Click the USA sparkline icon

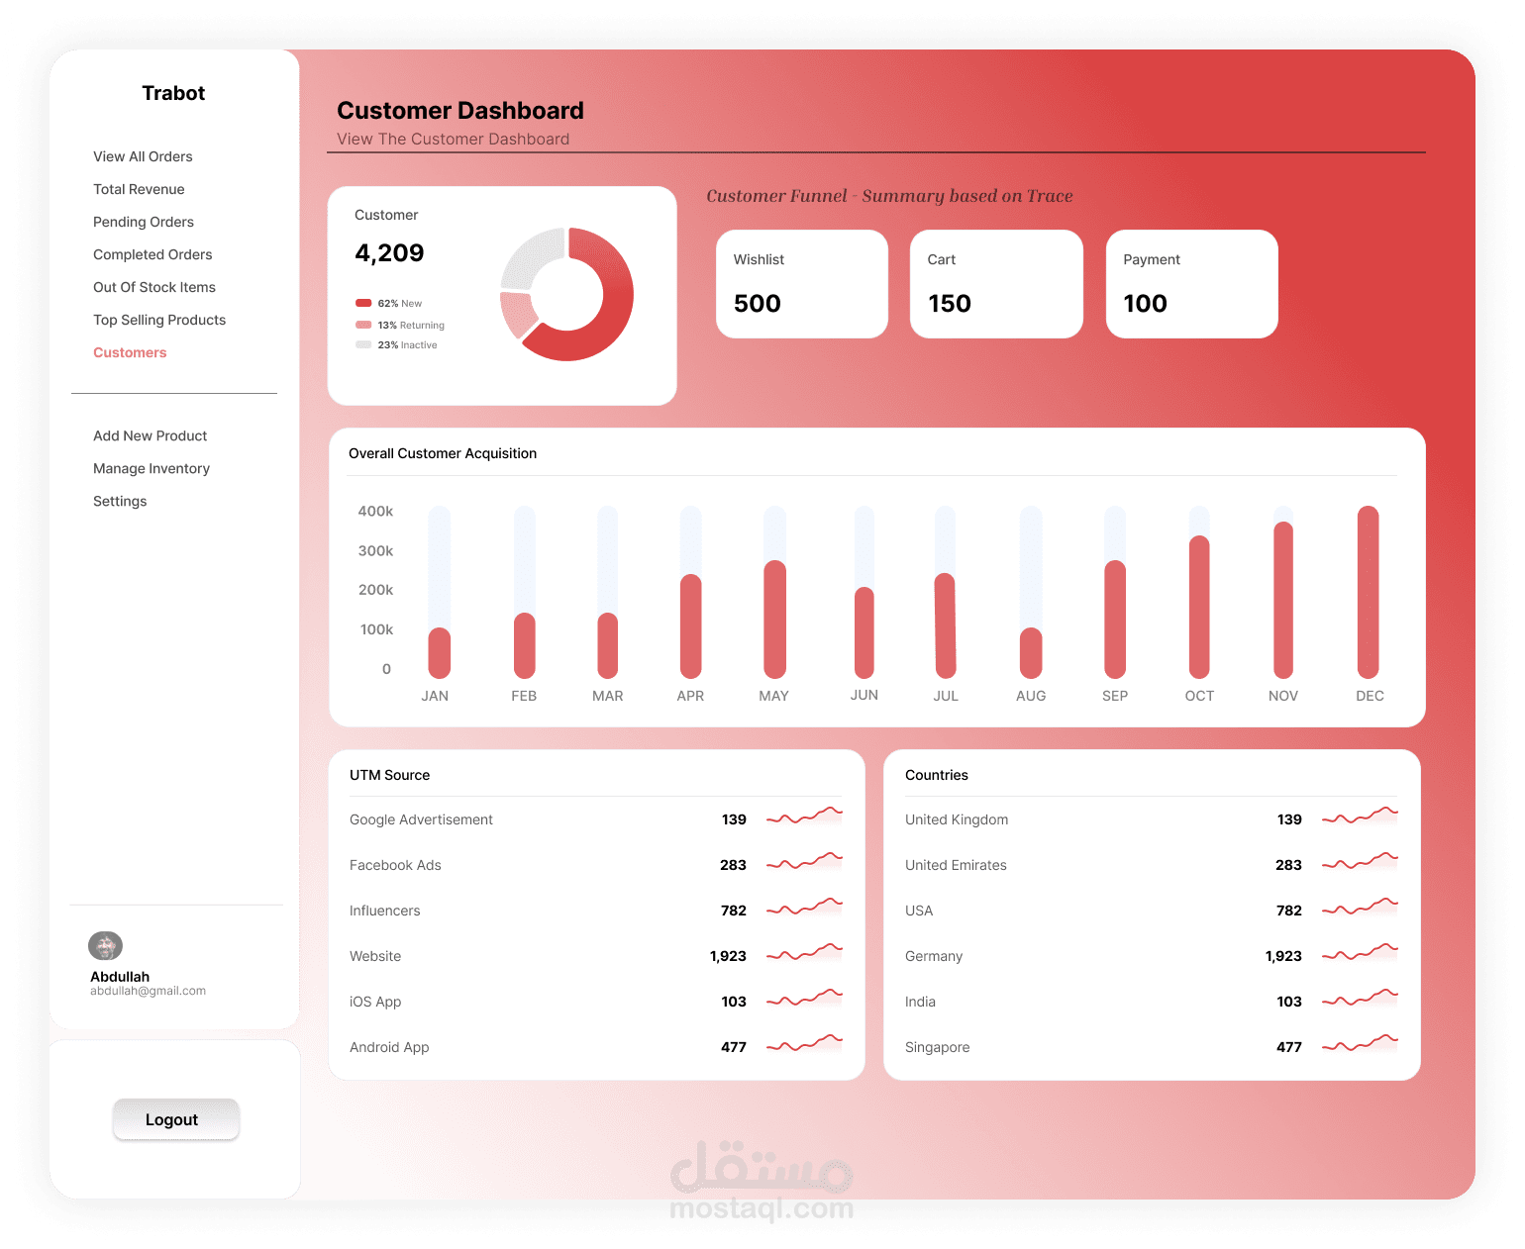tap(1360, 908)
